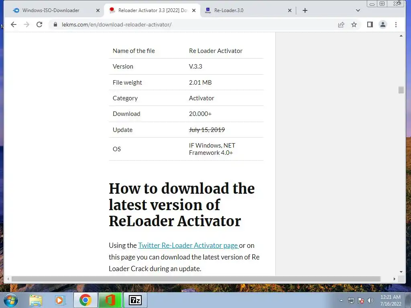Click the forward navigation arrow
The width and height of the screenshot is (411, 308).
[26, 24]
